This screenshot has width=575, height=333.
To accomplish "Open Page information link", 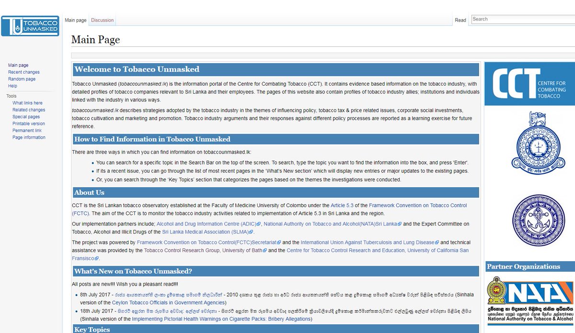I will coord(29,137).
